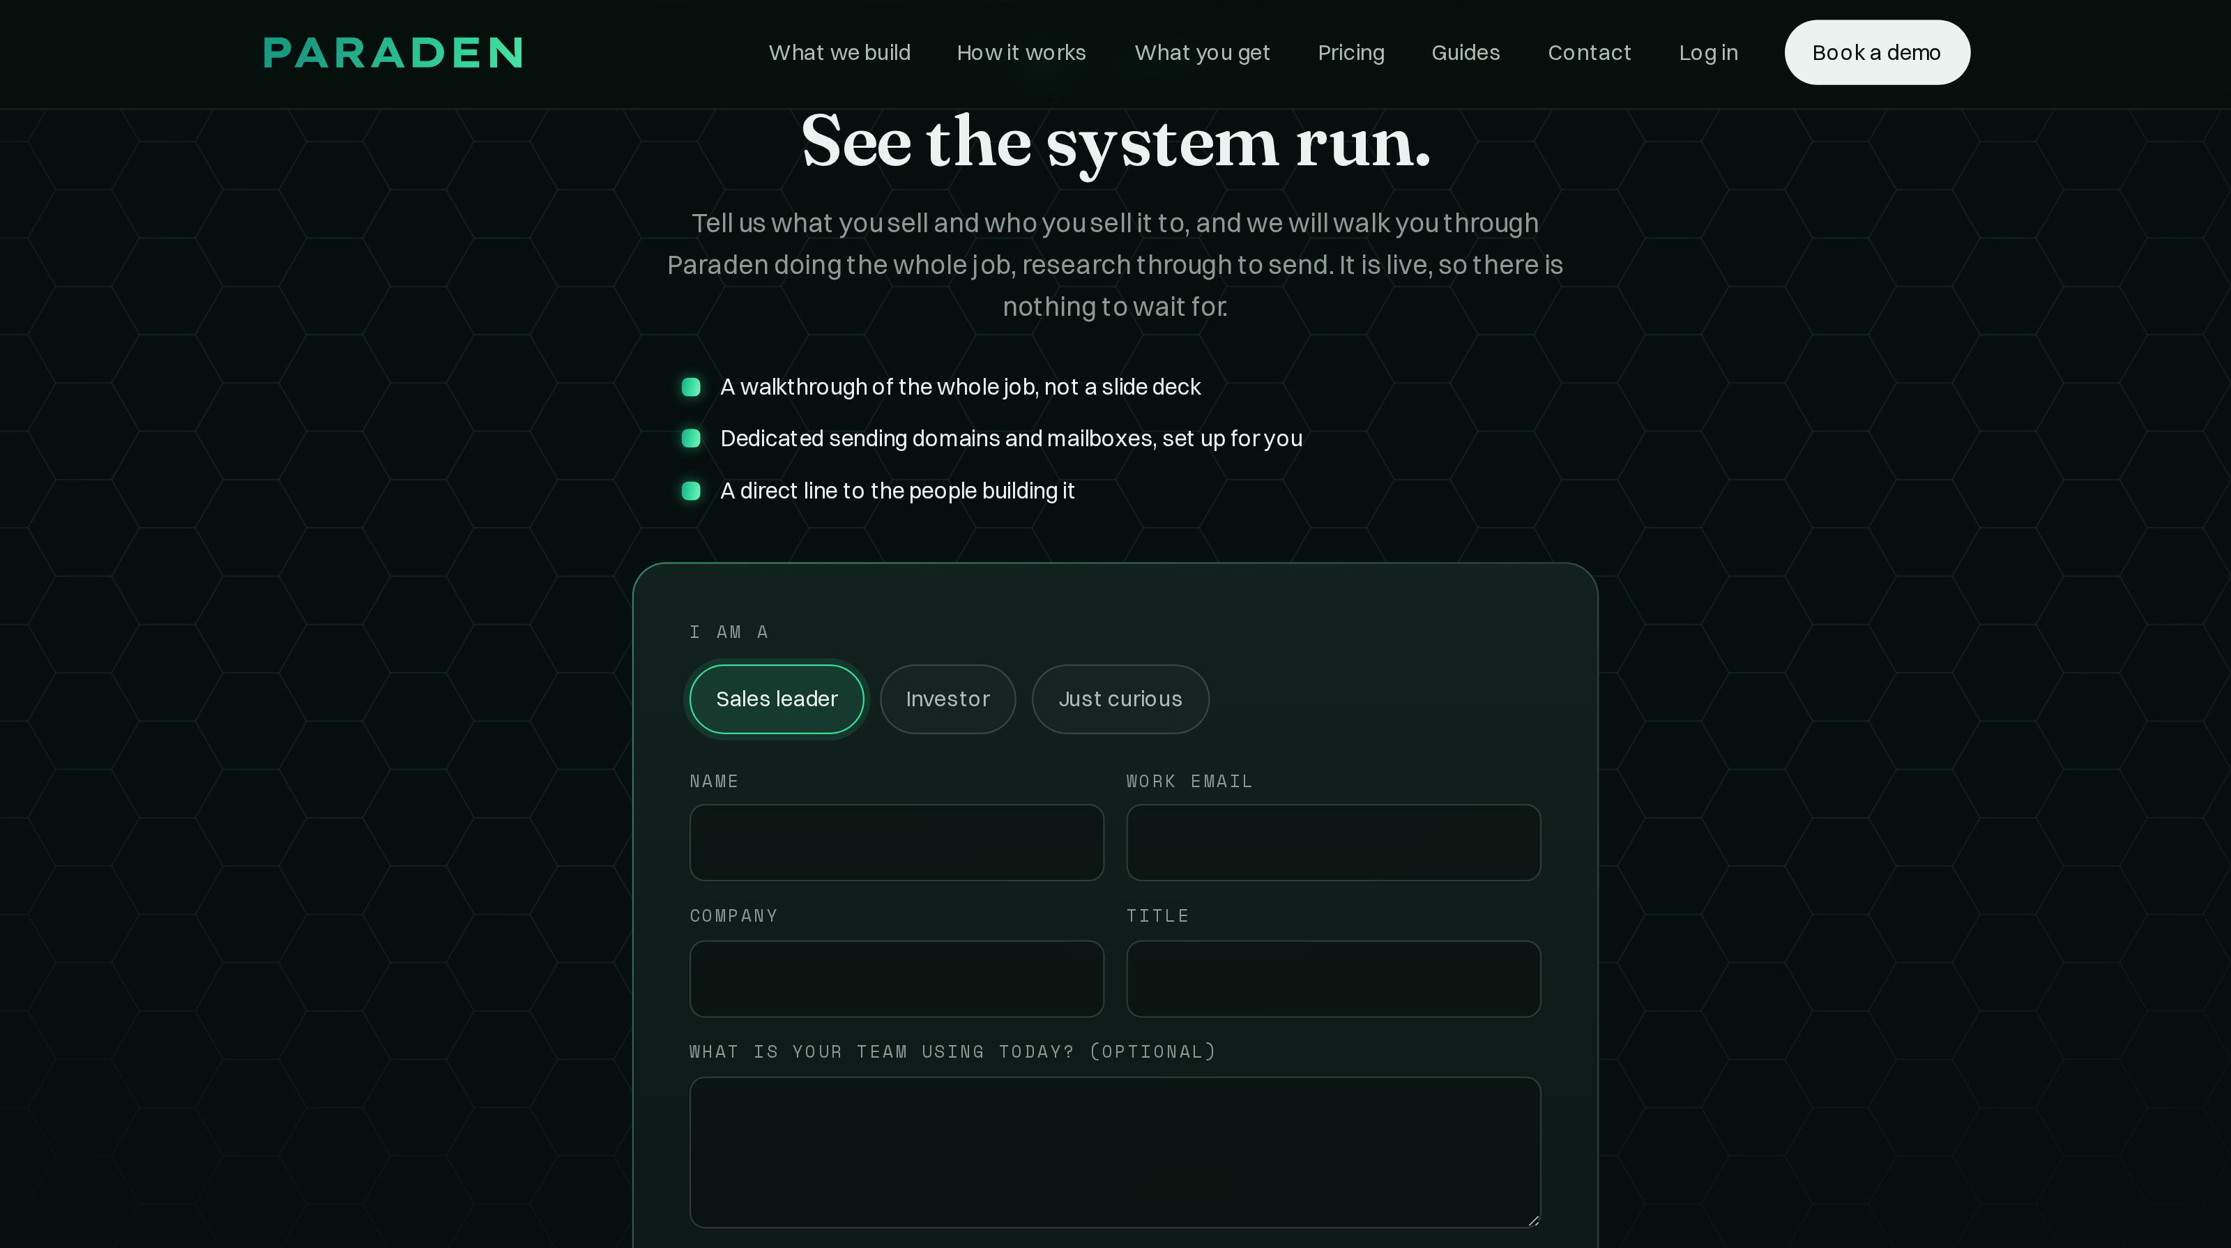Image resolution: width=2231 pixels, height=1248 pixels.
Task: Grab the textarea resize handle
Action: (x=1533, y=1220)
